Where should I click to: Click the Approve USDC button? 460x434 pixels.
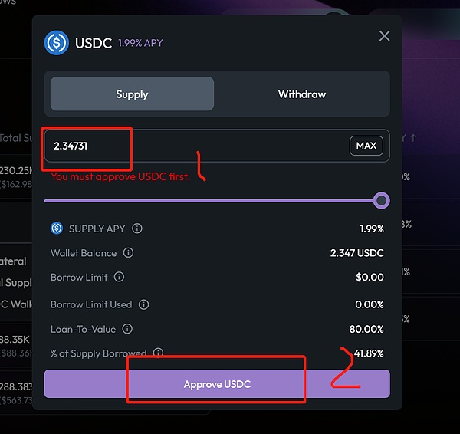pos(217,384)
